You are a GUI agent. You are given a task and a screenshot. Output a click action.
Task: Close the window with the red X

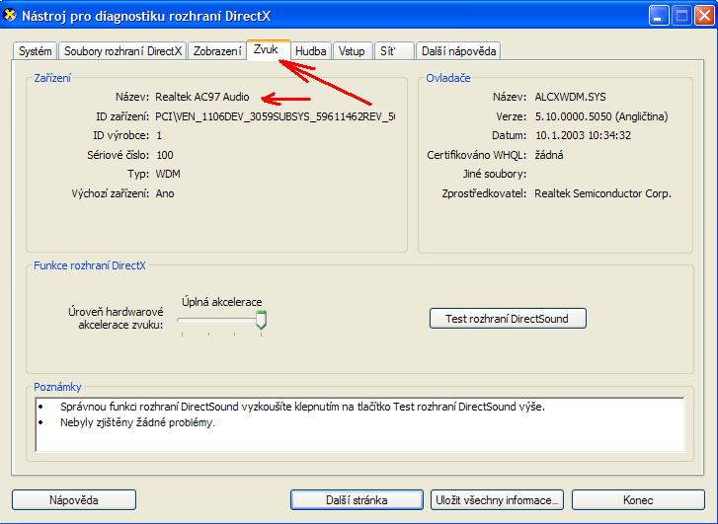coord(702,16)
